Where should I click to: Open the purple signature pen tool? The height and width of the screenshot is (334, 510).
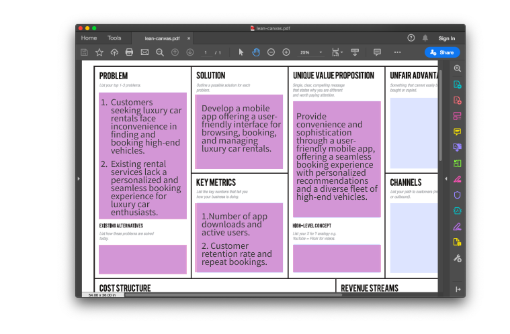(458, 227)
